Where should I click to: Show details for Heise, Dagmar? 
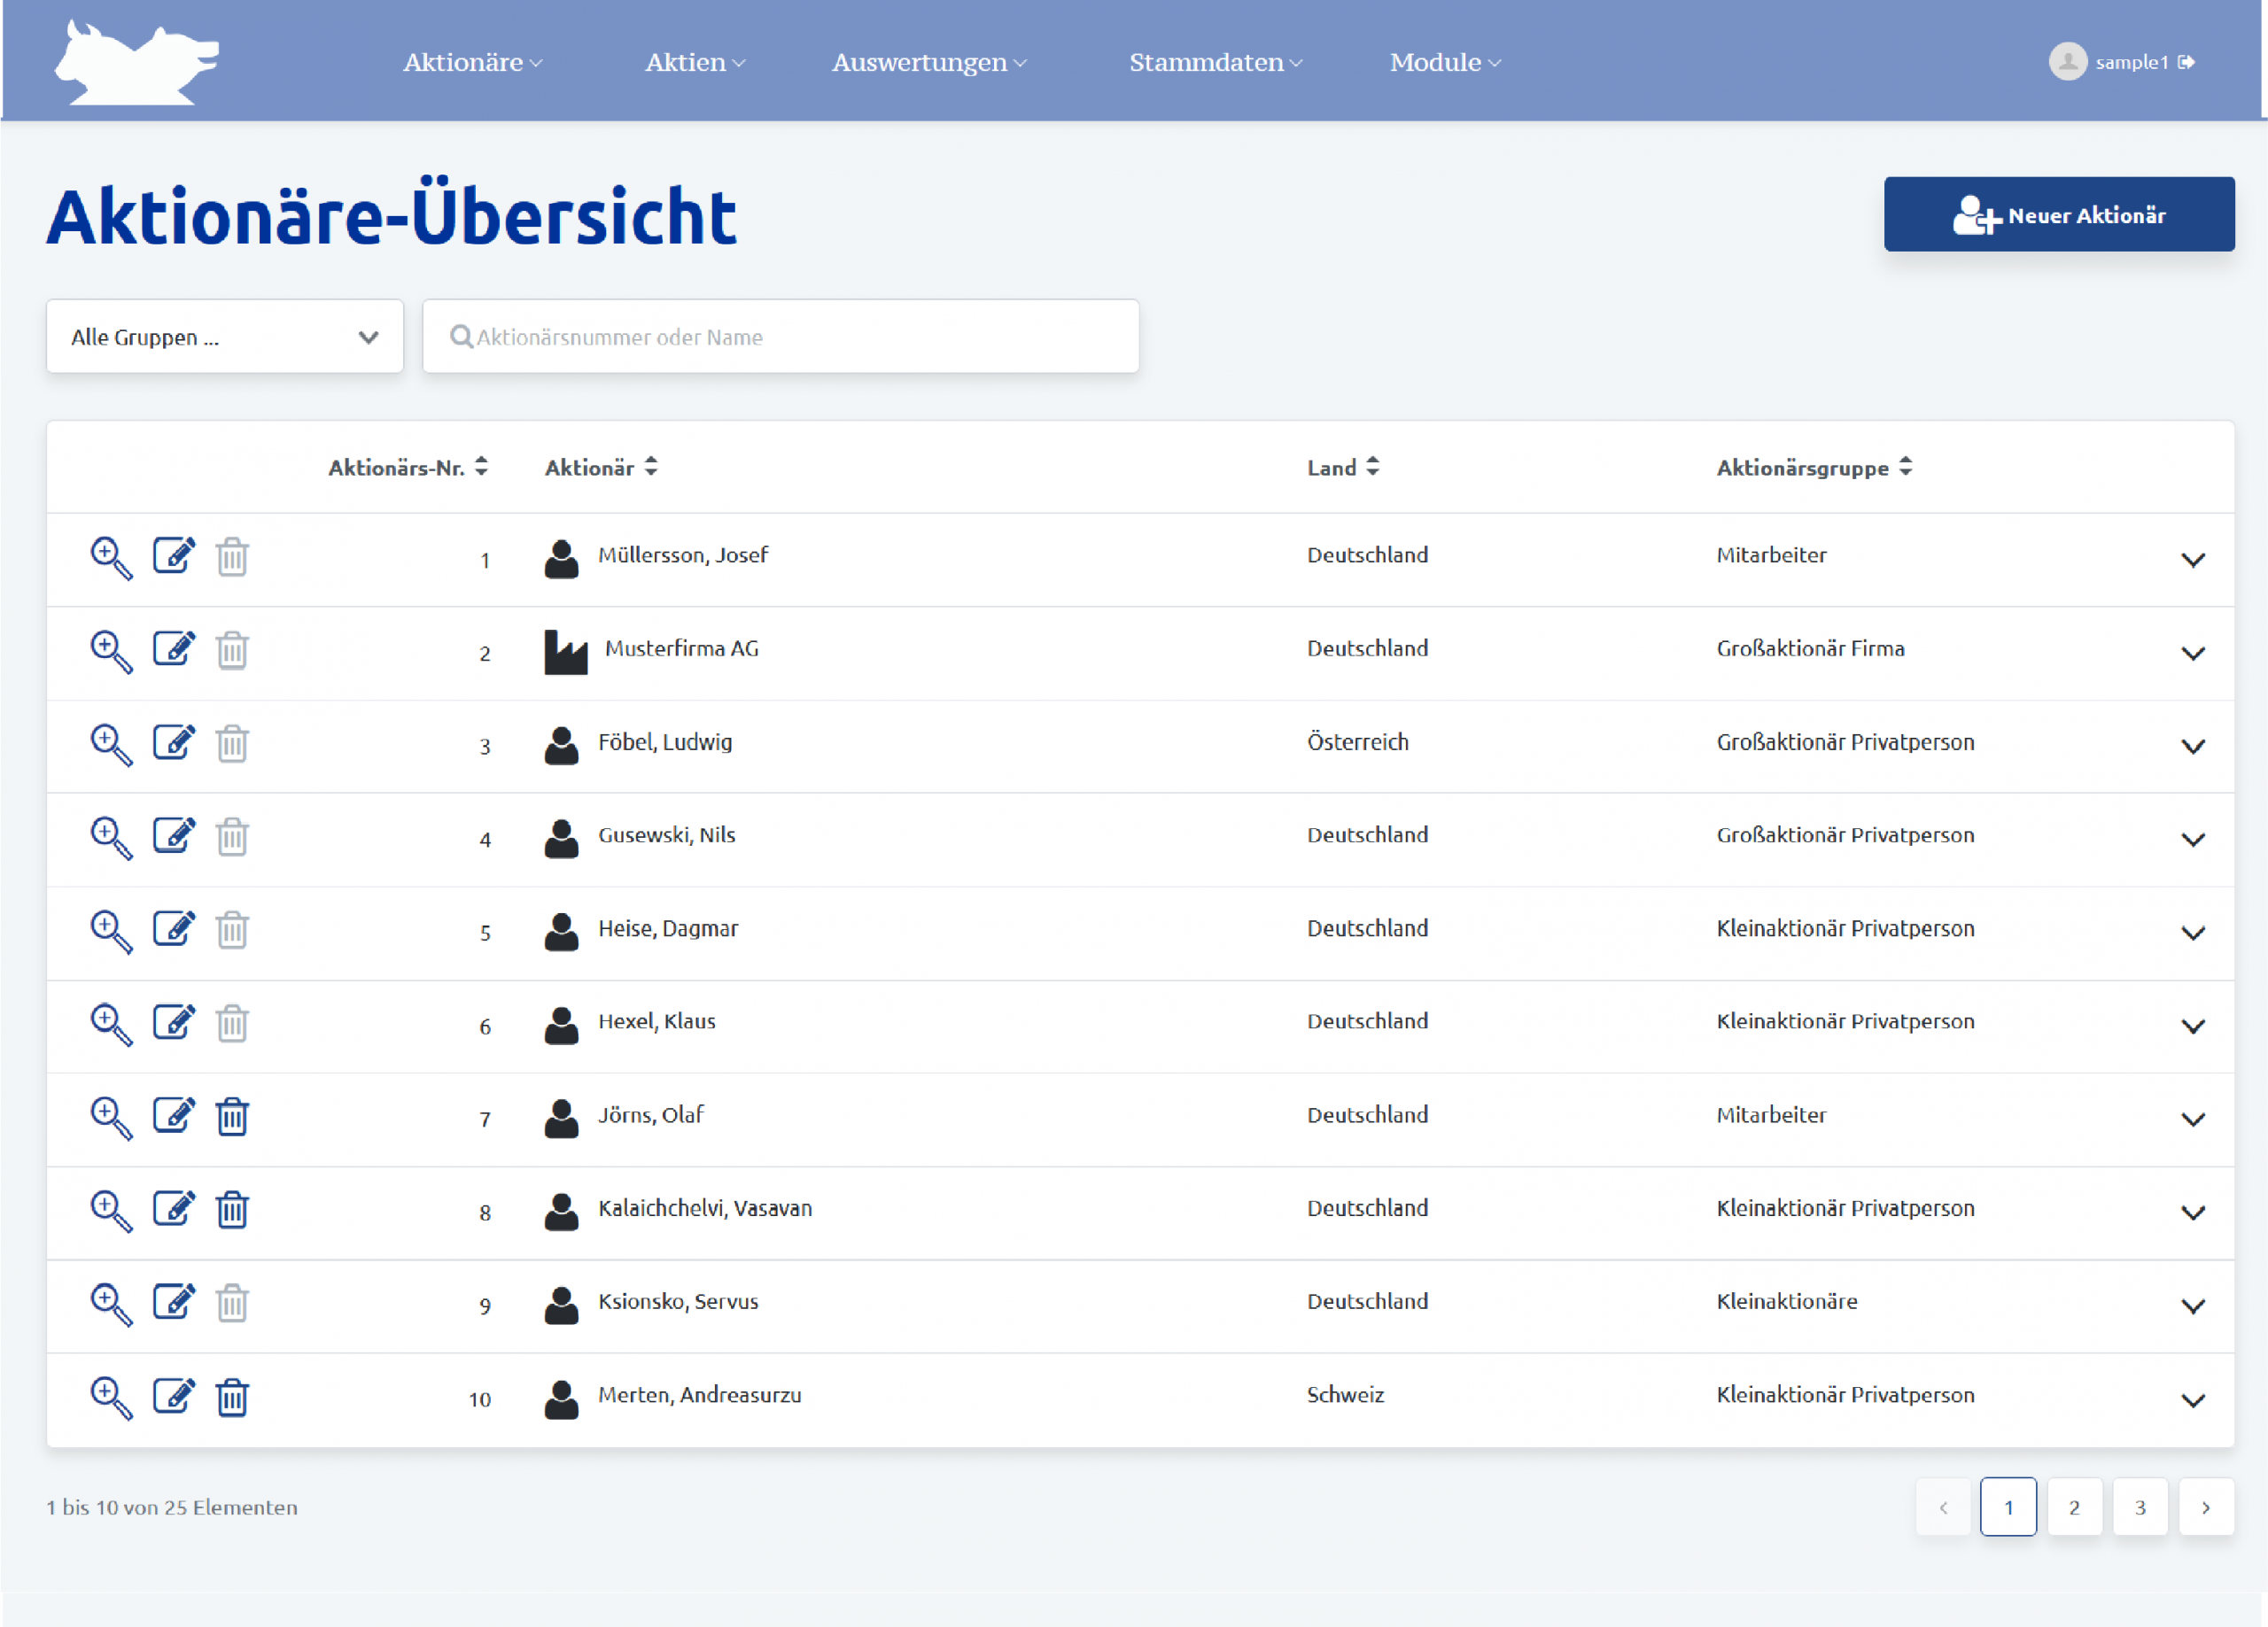(x=111, y=931)
